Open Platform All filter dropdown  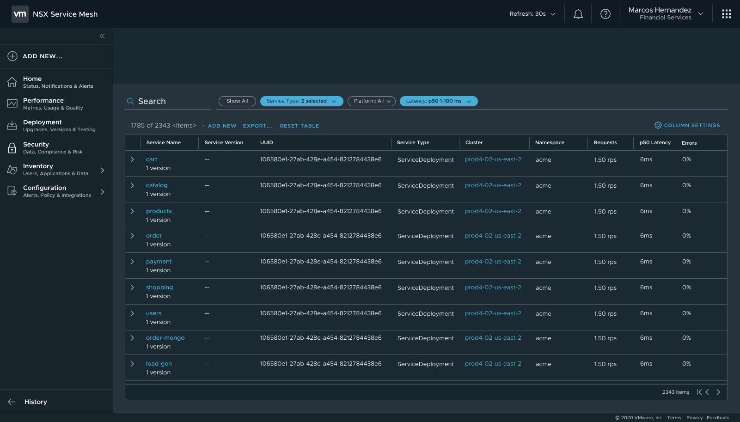pyautogui.click(x=372, y=101)
